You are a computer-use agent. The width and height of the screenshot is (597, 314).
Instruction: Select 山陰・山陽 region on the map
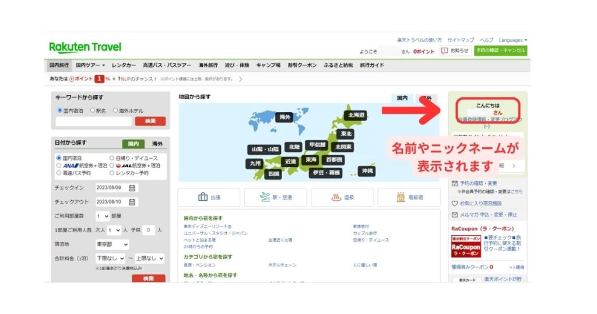click(265, 149)
